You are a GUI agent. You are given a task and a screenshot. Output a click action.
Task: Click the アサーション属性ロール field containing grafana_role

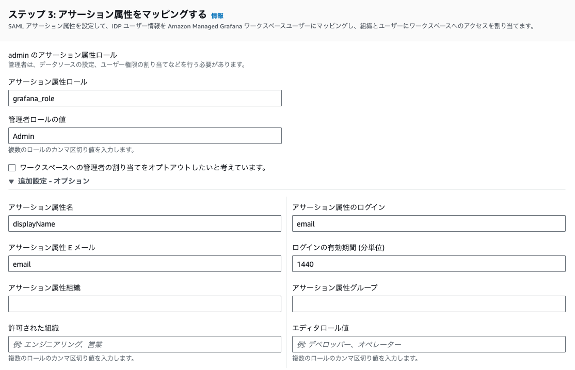pyautogui.click(x=145, y=98)
